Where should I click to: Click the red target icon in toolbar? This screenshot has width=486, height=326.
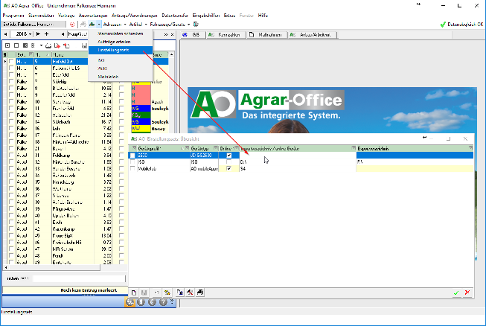(x=72, y=25)
